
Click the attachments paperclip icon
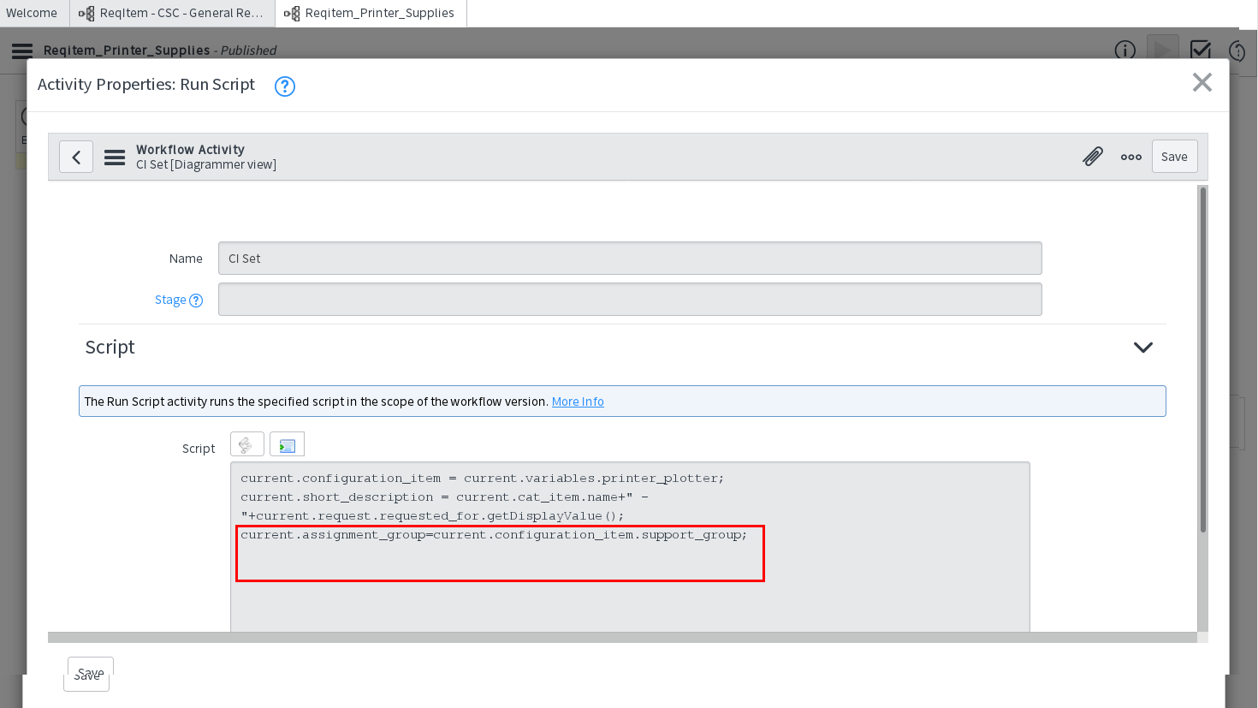[1093, 157]
